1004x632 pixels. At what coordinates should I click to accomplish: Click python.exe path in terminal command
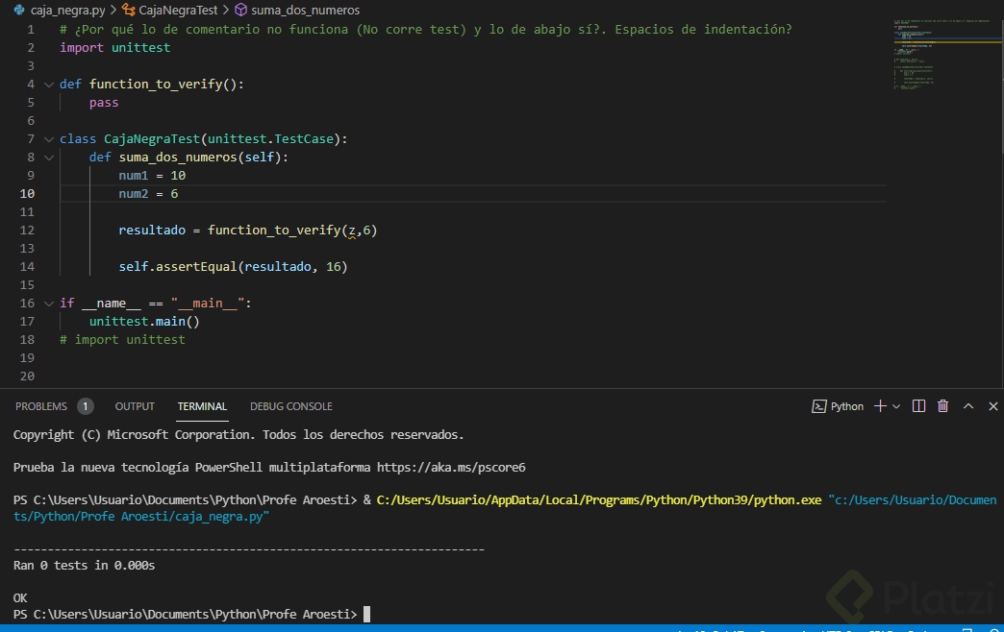[x=599, y=500]
